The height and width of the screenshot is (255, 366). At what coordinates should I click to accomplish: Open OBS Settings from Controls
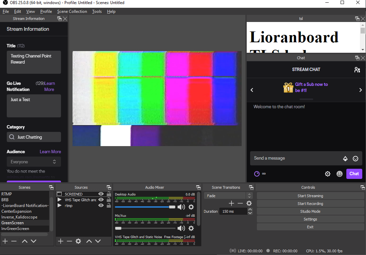pyautogui.click(x=310, y=219)
